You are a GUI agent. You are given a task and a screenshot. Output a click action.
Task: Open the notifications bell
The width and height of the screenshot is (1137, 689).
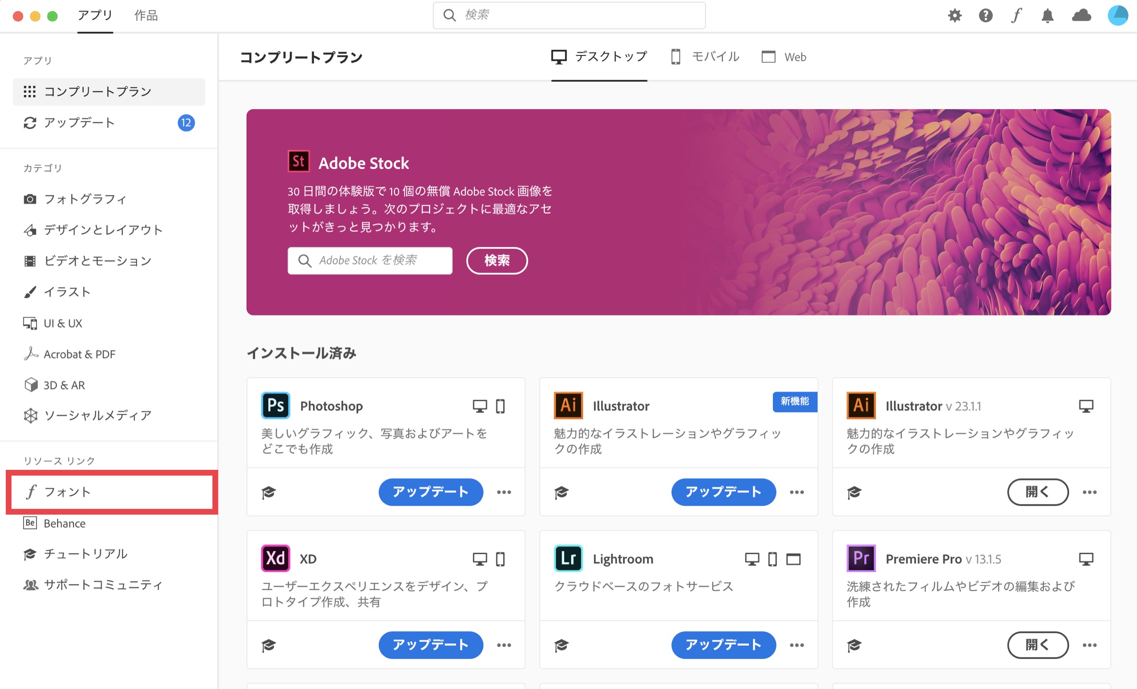(1047, 16)
